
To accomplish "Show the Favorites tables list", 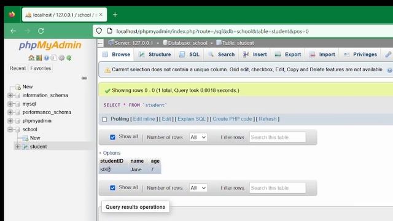I will tap(41, 68).
